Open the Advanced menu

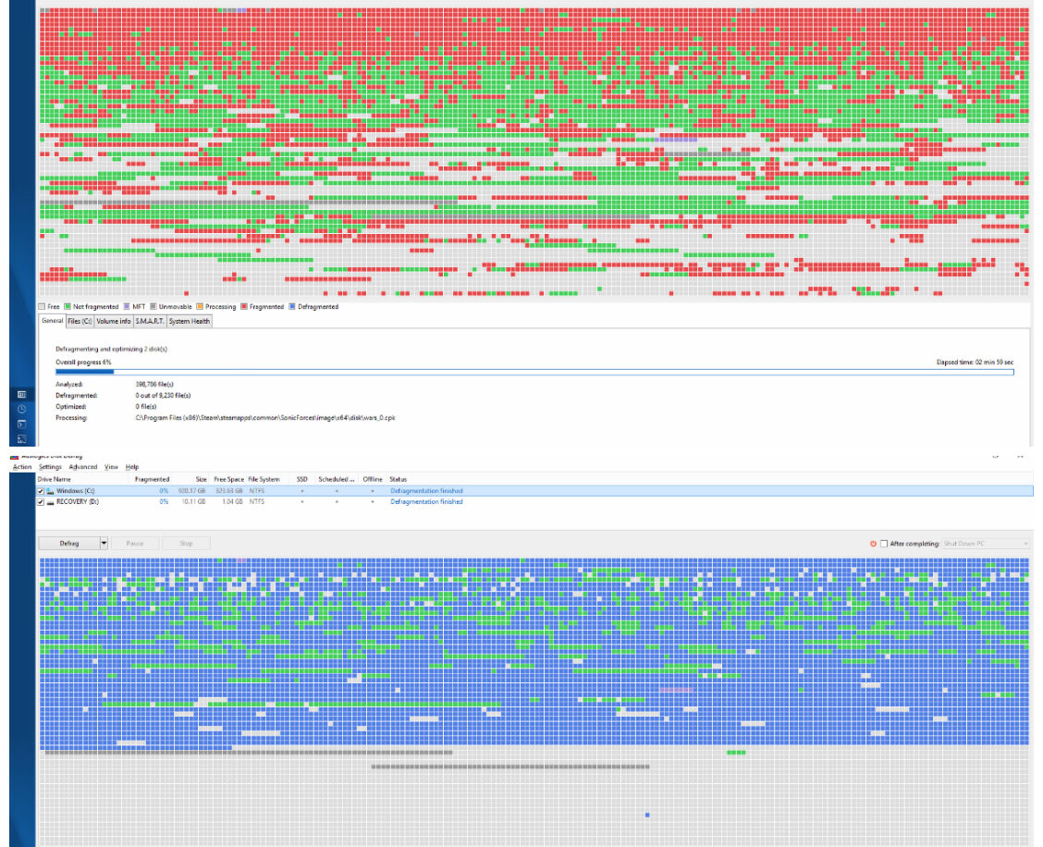coord(83,467)
